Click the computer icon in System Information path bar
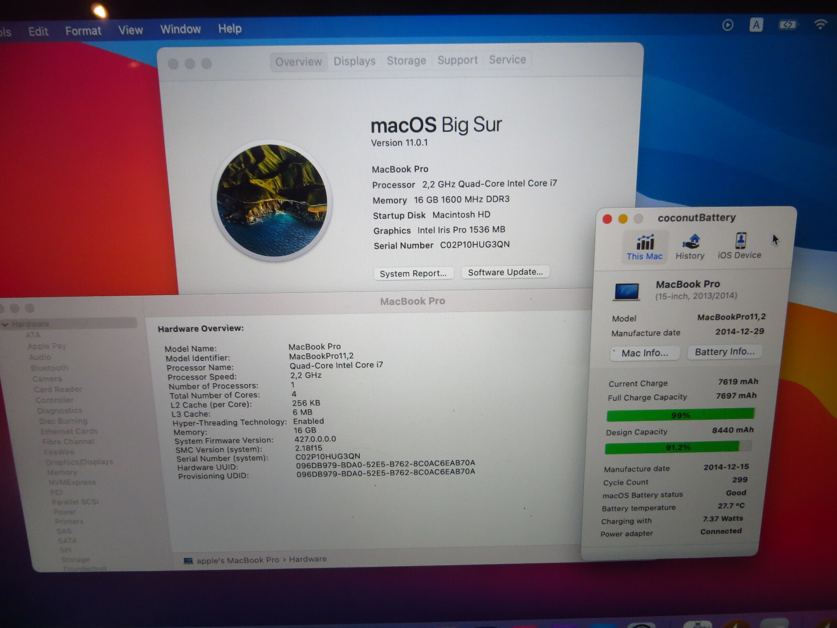Viewport: 837px width, 628px height. [188, 561]
